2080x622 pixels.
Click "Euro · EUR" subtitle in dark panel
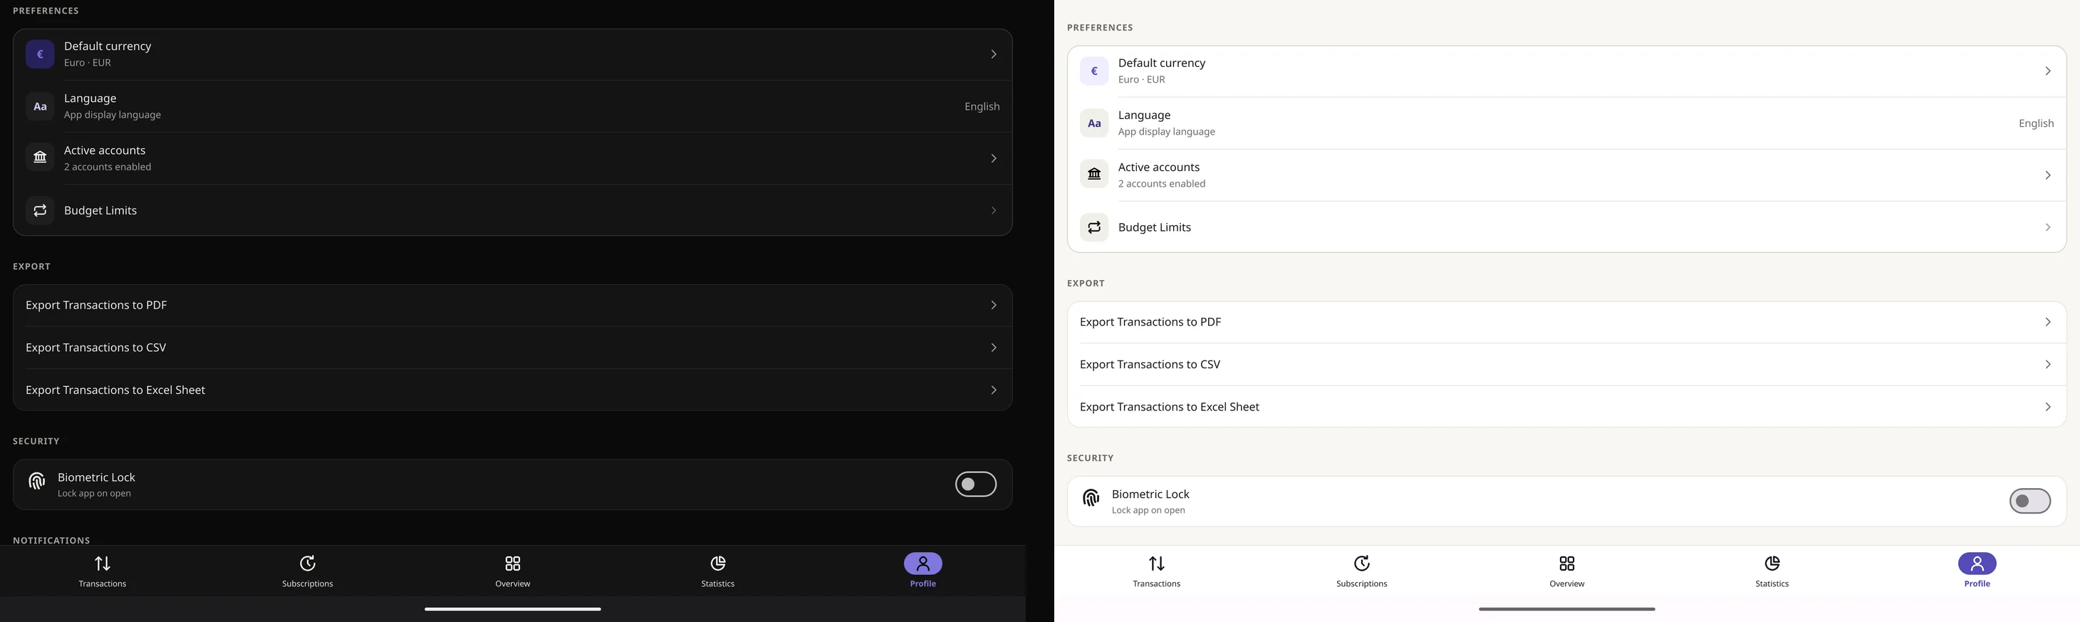87,63
